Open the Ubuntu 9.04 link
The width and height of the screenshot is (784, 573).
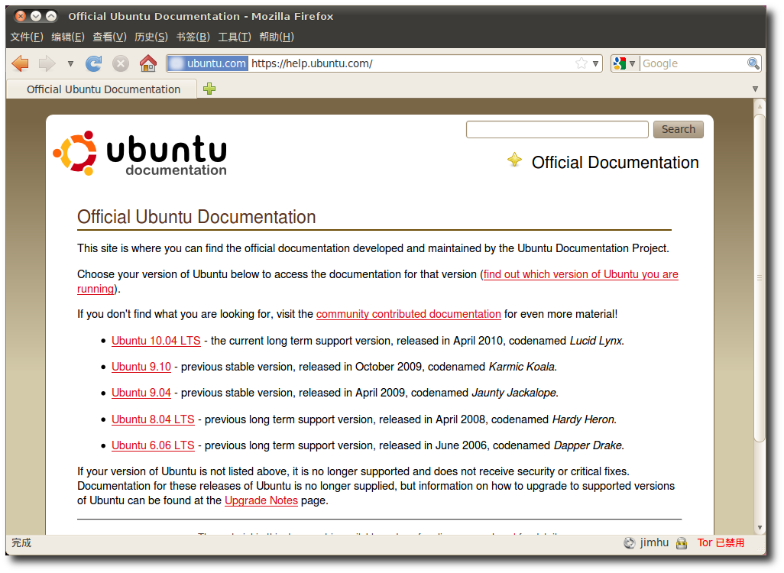tap(141, 393)
